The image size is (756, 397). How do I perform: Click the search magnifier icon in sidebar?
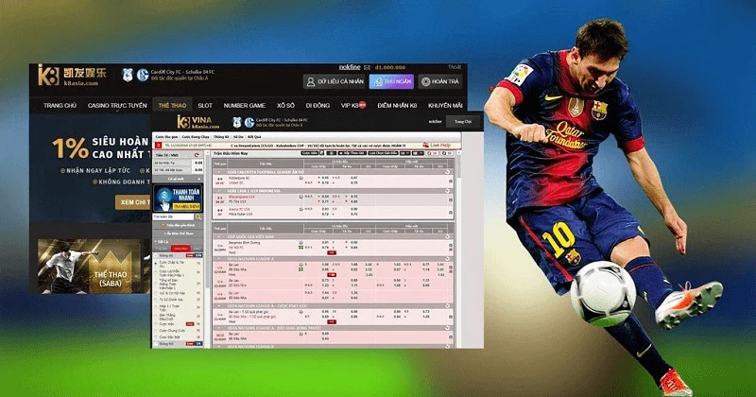click(x=198, y=217)
